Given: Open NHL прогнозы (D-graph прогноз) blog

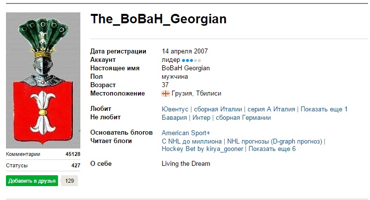Looking at the screenshot, I should [x=275, y=141].
